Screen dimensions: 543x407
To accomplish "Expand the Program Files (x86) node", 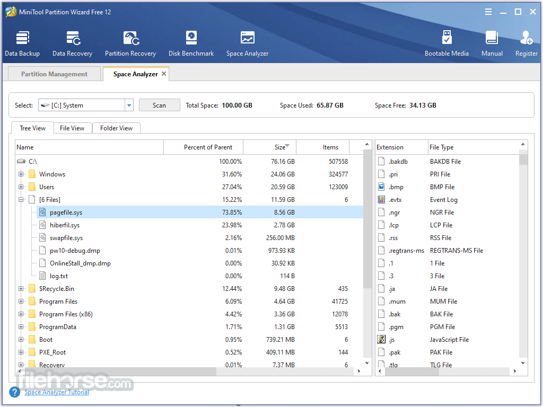I will coord(21,314).
